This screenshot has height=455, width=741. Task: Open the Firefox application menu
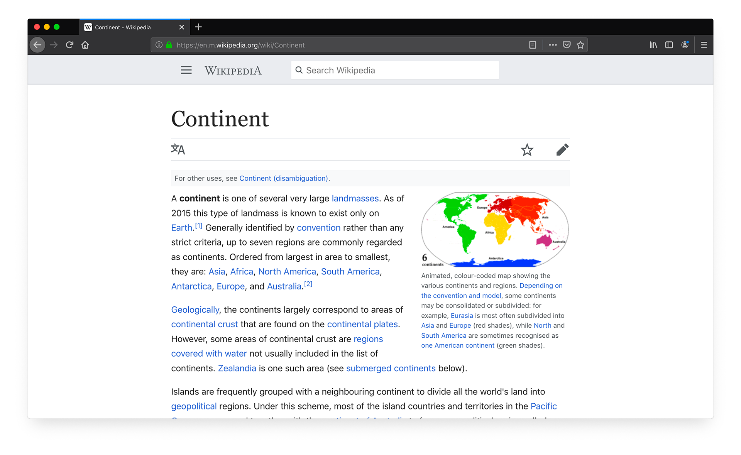(704, 45)
